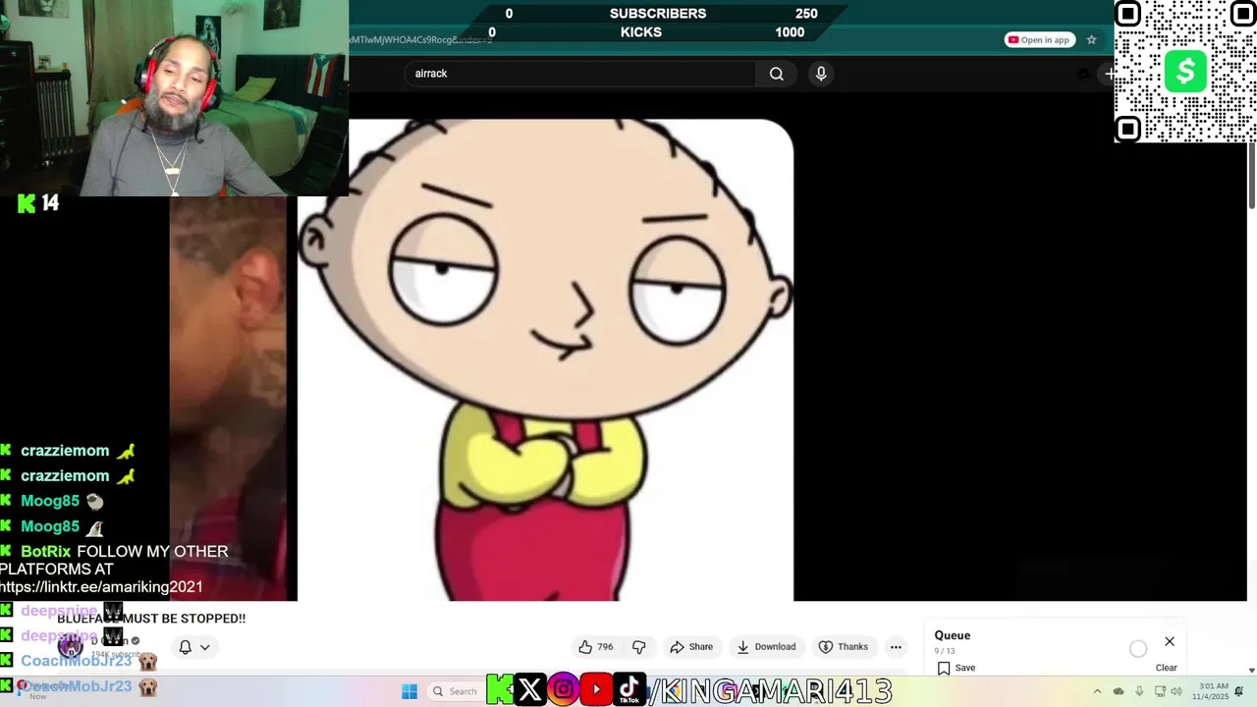The image size is (1257, 707).
Task: Click the streamer webcam overlay
Action: (x=174, y=98)
